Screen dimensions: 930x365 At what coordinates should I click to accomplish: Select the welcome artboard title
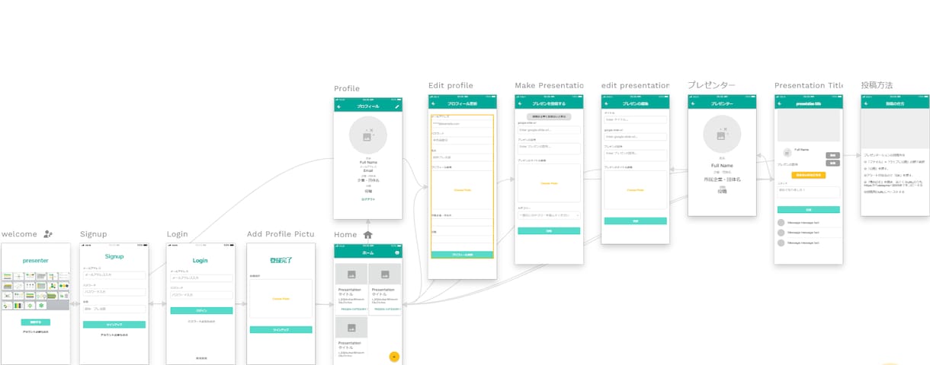tap(20, 234)
